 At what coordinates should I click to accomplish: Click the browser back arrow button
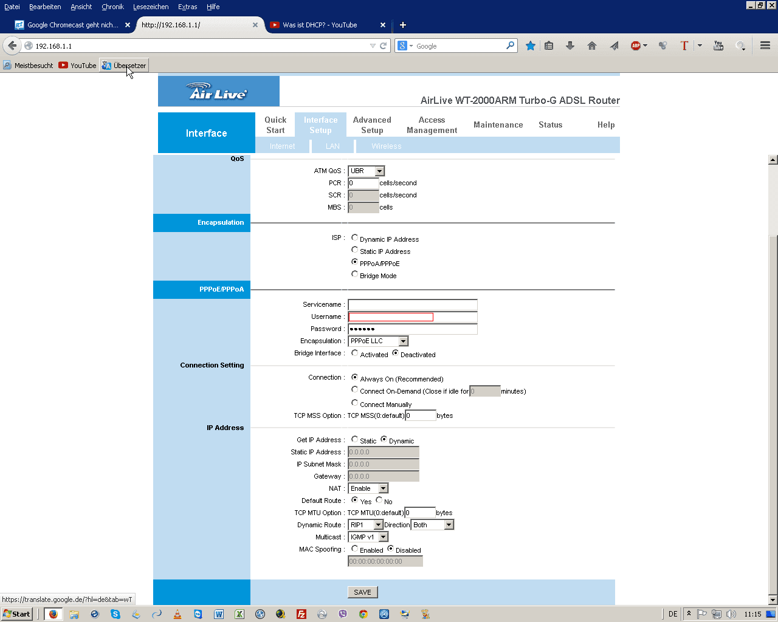click(x=12, y=46)
